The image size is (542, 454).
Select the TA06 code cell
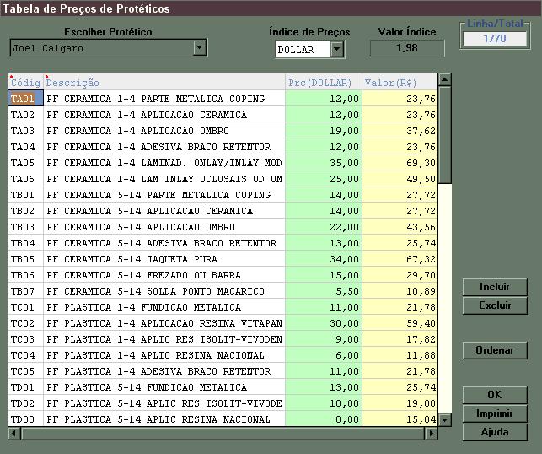pyautogui.click(x=26, y=179)
